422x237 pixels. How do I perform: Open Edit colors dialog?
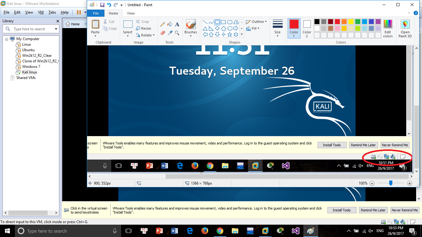pos(388,28)
